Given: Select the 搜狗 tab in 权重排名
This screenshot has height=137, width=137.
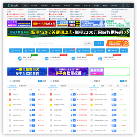Looking at the screenshot, I should pyautogui.click(x=103, y=86).
